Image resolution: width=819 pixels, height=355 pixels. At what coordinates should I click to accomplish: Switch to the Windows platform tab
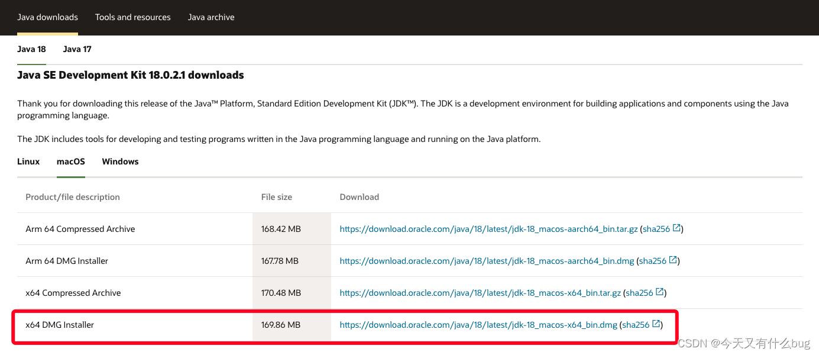point(120,162)
